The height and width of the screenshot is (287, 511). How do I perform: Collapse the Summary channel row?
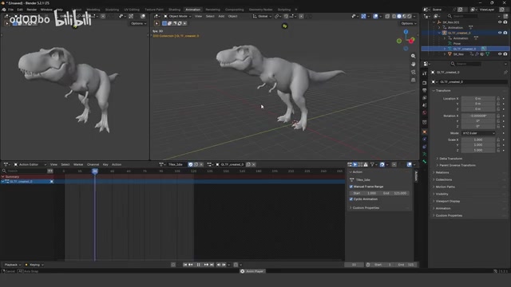point(3,177)
